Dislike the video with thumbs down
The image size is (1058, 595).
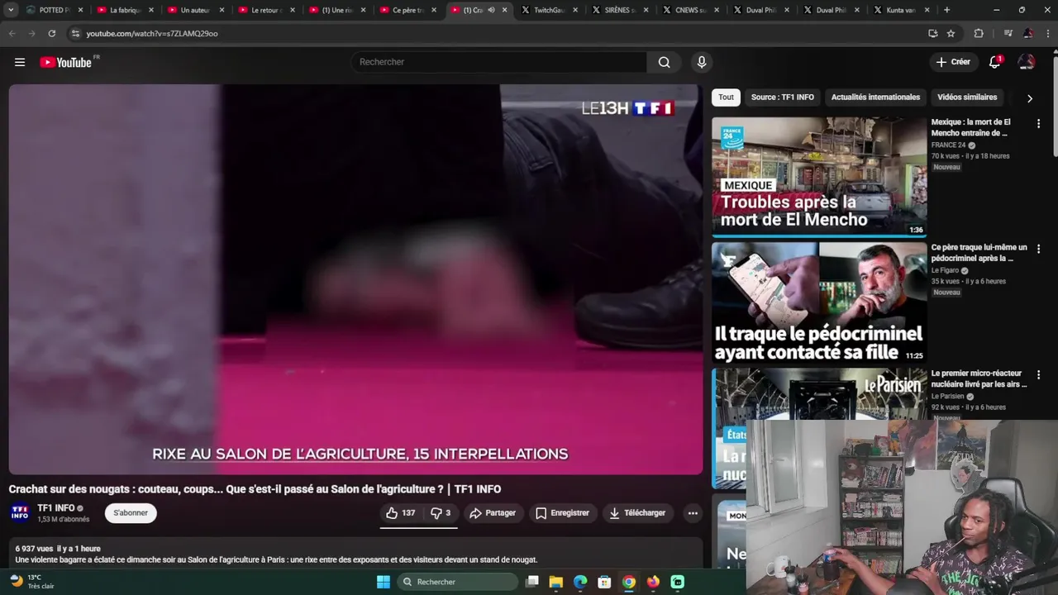(441, 513)
